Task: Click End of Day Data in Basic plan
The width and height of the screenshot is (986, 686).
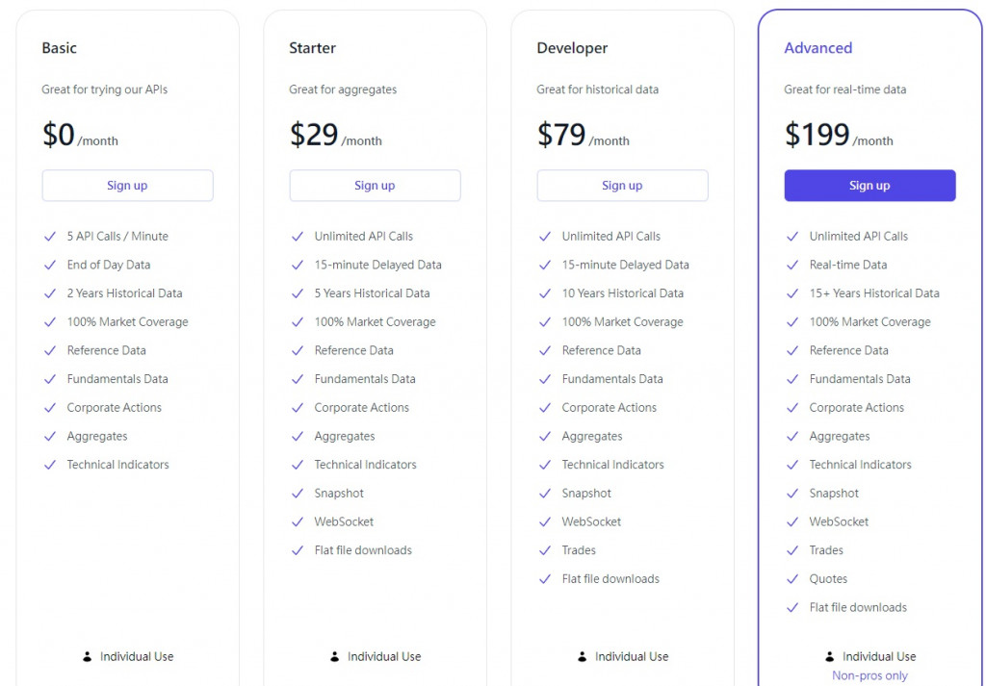Action: coord(109,265)
